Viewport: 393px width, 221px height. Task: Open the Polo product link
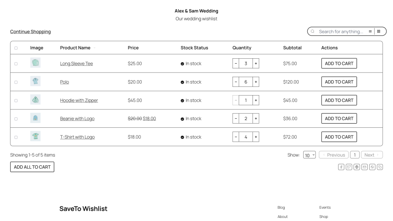[64, 82]
